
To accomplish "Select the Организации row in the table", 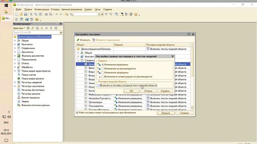I will click(x=133, y=102).
